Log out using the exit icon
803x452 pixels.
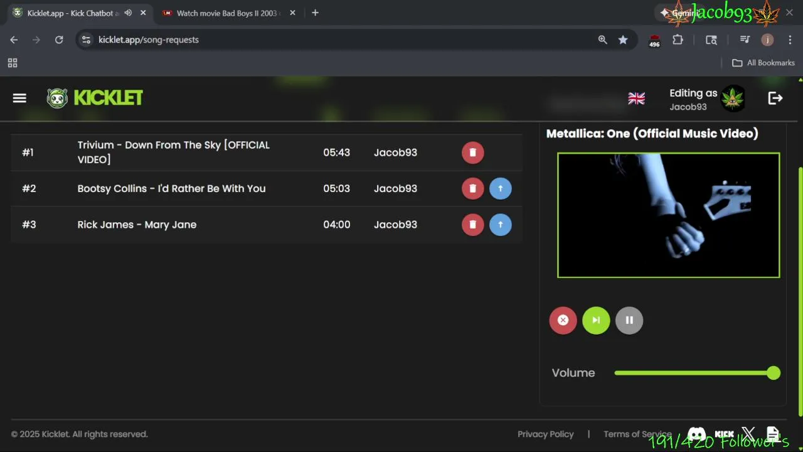[x=775, y=98]
